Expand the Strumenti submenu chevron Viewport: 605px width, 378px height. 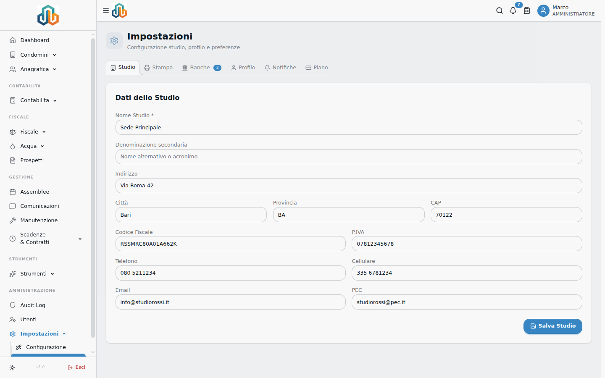[53, 274]
